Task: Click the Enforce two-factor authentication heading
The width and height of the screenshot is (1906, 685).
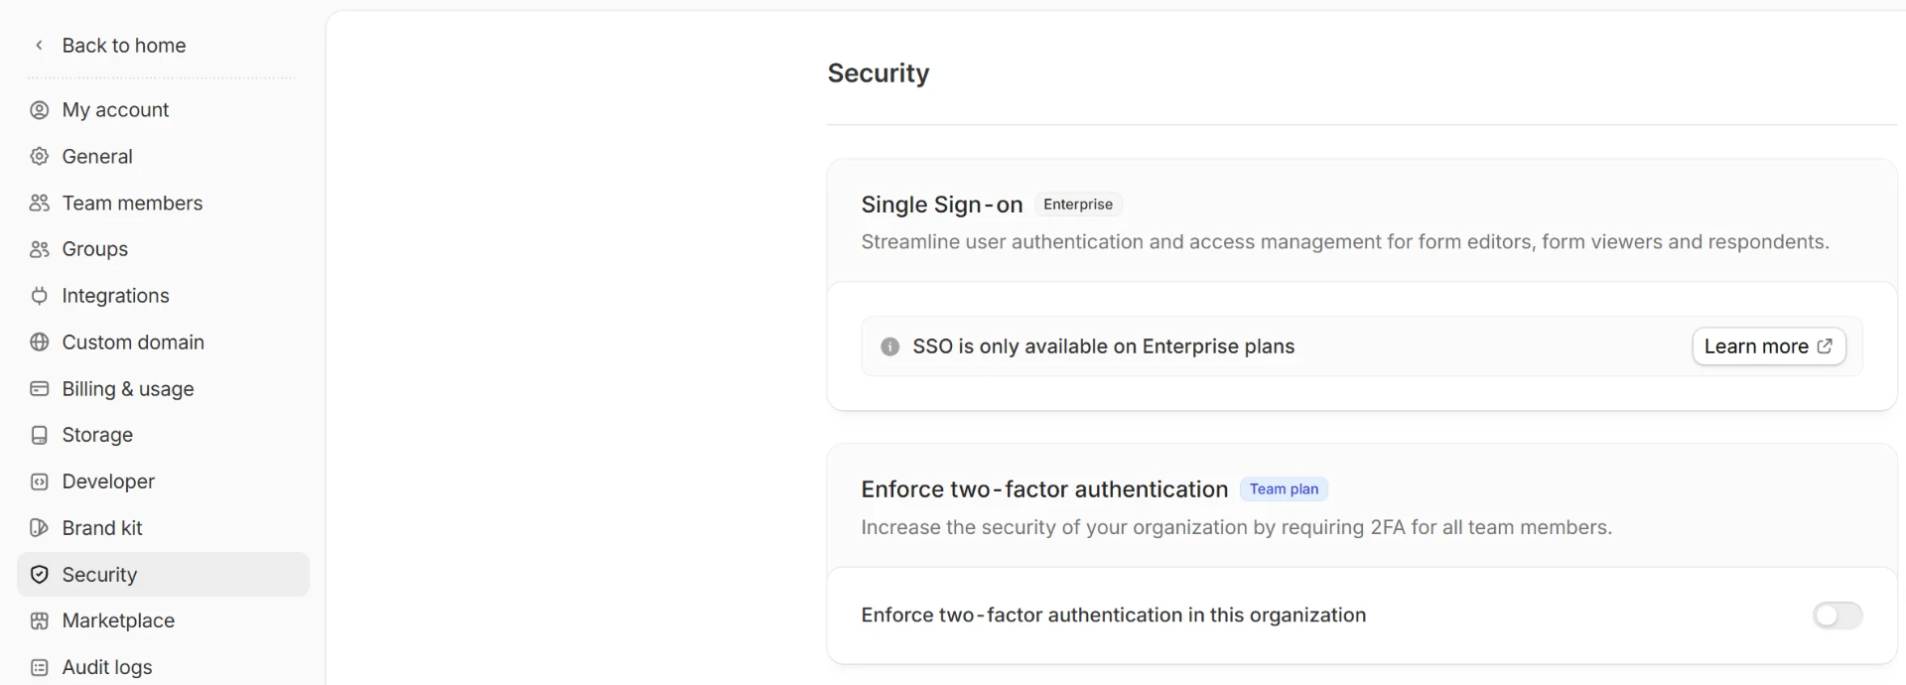Action: point(1044,489)
